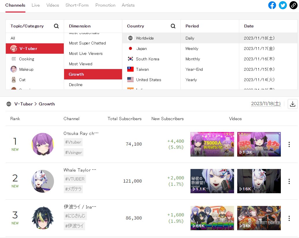Set period to Weekly
The width and height of the screenshot is (299, 238).
point(210,49)
